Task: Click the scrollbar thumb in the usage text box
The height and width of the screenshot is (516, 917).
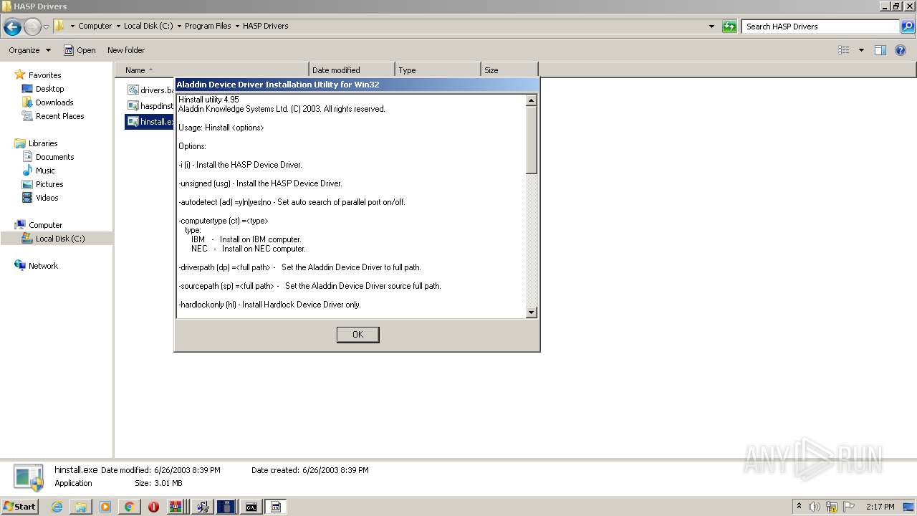Action: tap(531, 140)
